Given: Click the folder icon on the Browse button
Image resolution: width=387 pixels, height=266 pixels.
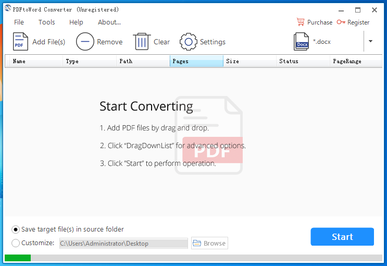Looking at the screenshot, I should point(197,243).
